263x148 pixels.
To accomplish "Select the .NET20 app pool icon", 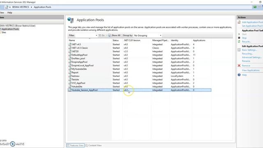I will [70, 51].
